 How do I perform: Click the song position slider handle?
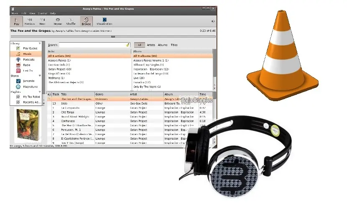113,36
